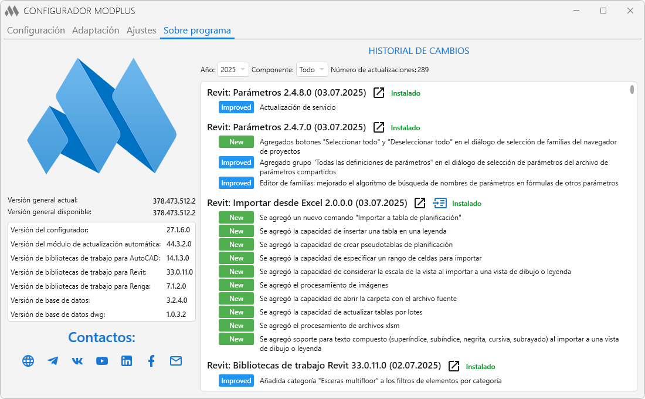This screenshot has height=399, width=645.
Task: Open external link for Parámetros 2.4.8.0
Action: click(378, 93)
